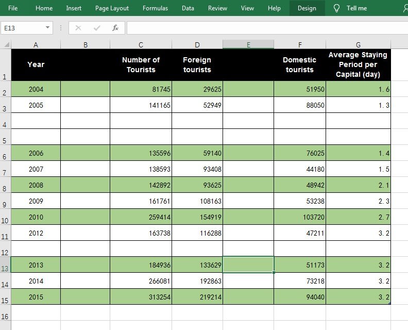The width and height of the screenshot is (408, 330).
Task: Click the cell with value 313254
Action: click(141, 296)
